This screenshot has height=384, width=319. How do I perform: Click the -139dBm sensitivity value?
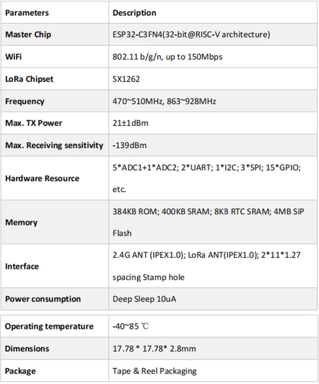(x=130, y=145)
